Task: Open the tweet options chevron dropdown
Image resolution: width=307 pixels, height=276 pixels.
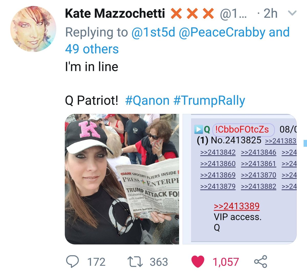Action: coord(292,13)
